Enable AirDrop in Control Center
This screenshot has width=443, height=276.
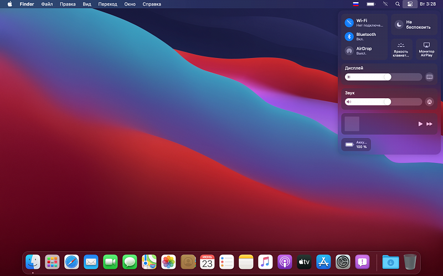pyautogui.click(x=349, y=51)
